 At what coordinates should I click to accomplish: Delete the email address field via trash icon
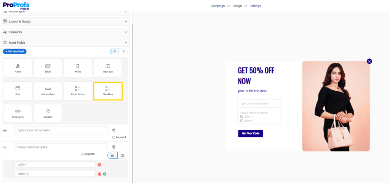coord(113,130)
